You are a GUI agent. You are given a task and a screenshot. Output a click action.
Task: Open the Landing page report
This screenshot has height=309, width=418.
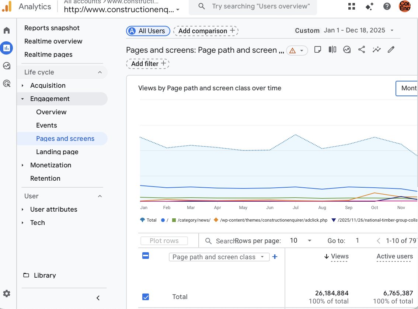[57, 152]
